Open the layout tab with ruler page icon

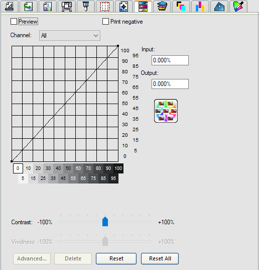pos(10,7)
